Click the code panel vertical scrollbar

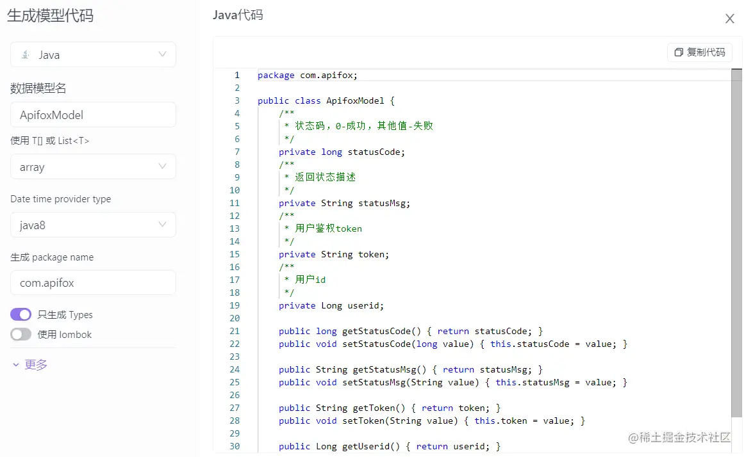tap(736, 243)
